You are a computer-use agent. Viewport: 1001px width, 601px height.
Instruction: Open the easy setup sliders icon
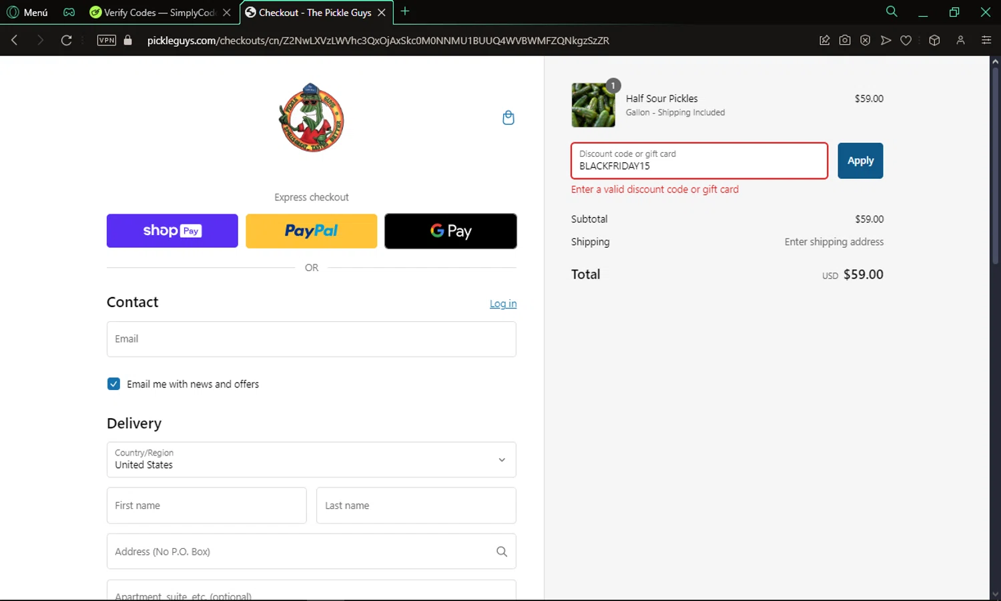pyautogui.click(x=986, y=40)
